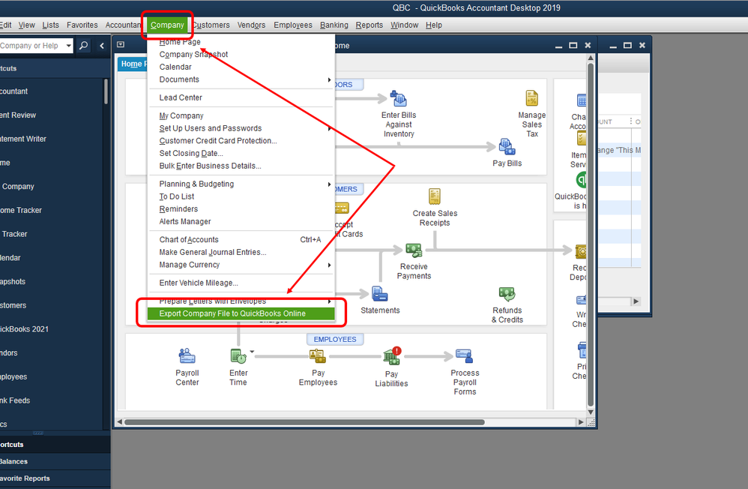Open the Manage Sales Tax icon
This screenshot has height=489, width=748.
pyautogui.click(x=531, y=98)
